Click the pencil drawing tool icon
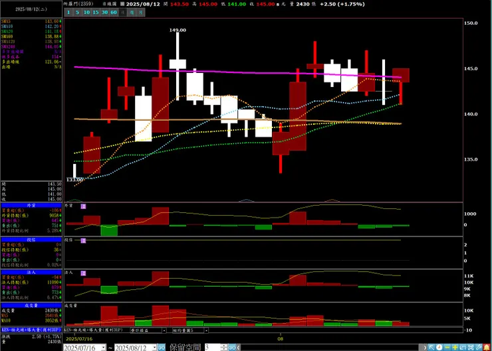This screenshot has width=492, height=351. coord(479,347)
